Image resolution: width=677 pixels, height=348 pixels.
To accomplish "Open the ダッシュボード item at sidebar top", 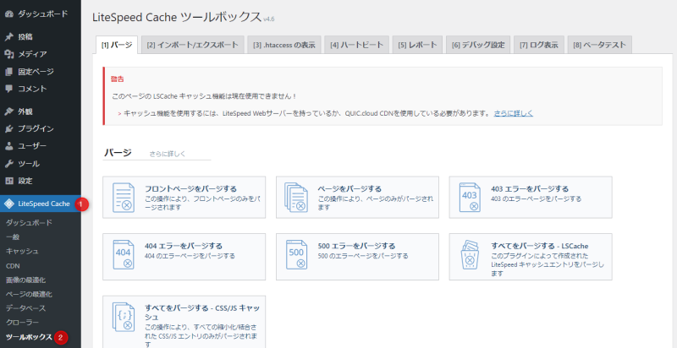I will (41, 14).
